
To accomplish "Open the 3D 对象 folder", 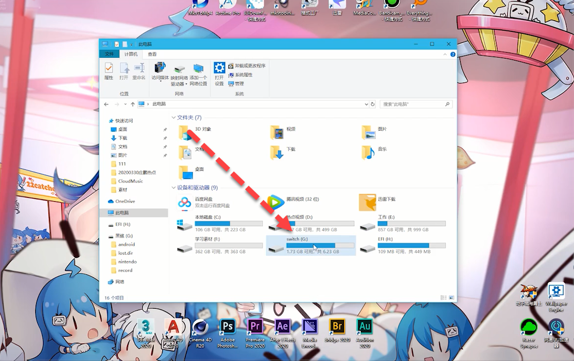I will coord(195,132).
